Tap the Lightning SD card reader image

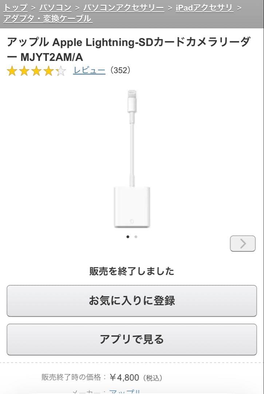pos(132,159)
